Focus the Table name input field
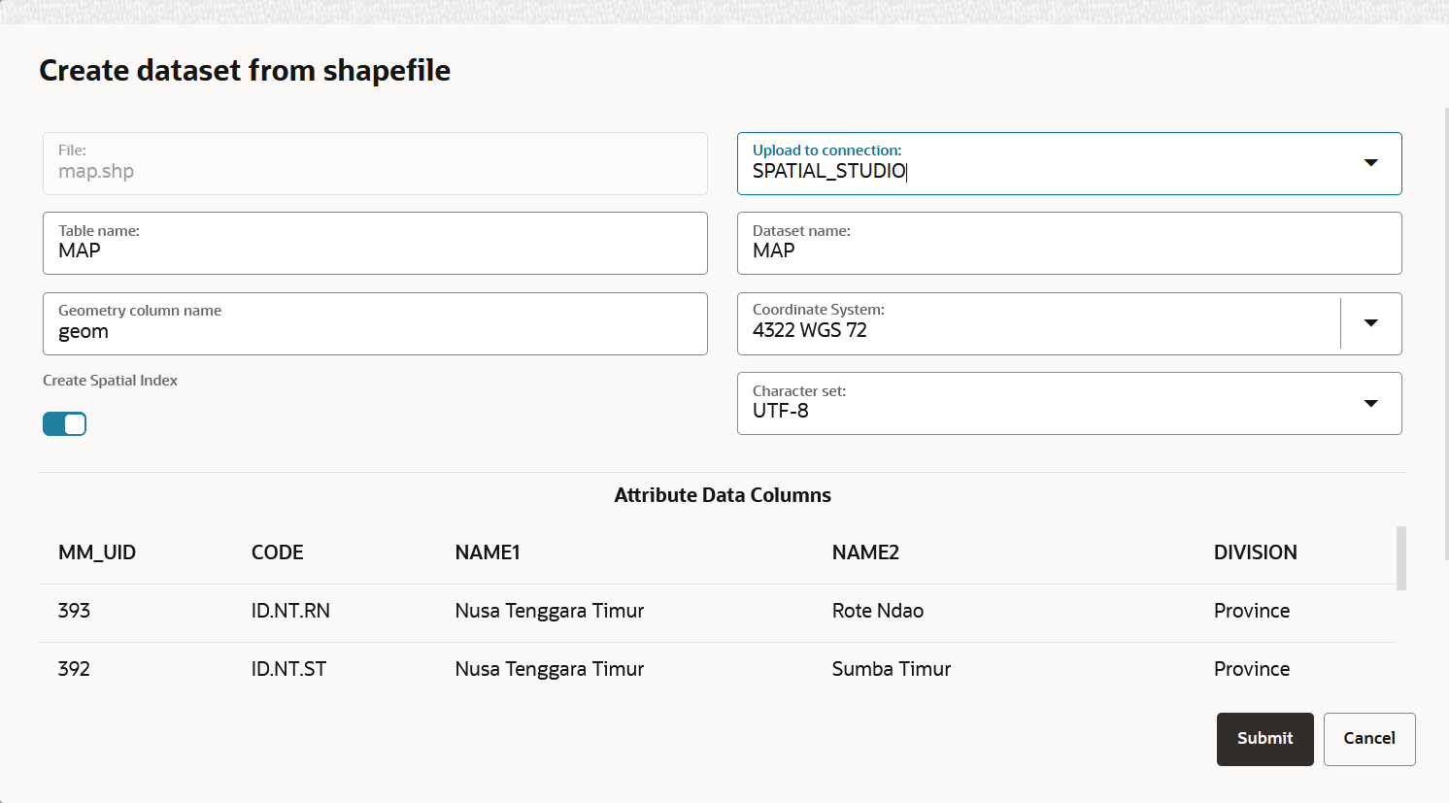This screenshot has width=1449, height=803. [x=375, y=243]
